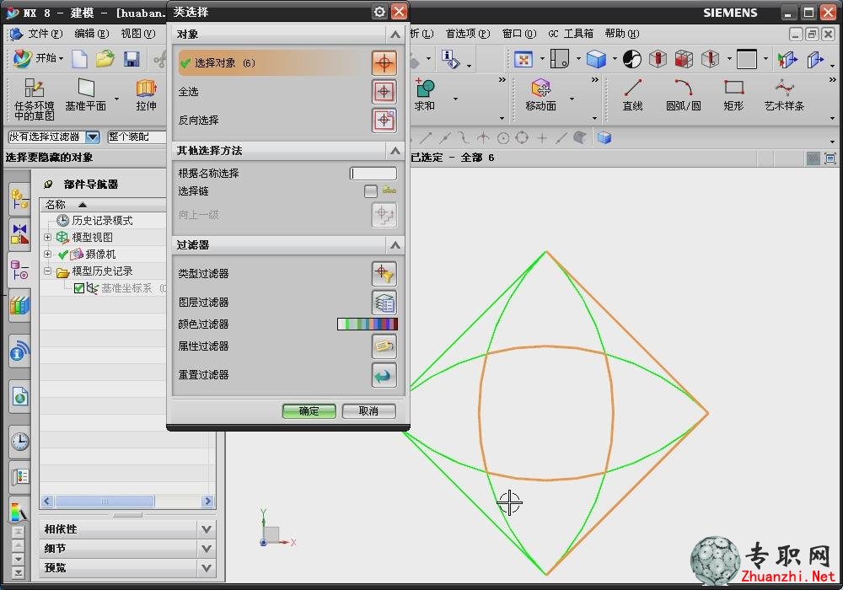The height and width of the screenshot is (590, 843).
Task: Click the Start (开始) button
Action: [39, 58]
